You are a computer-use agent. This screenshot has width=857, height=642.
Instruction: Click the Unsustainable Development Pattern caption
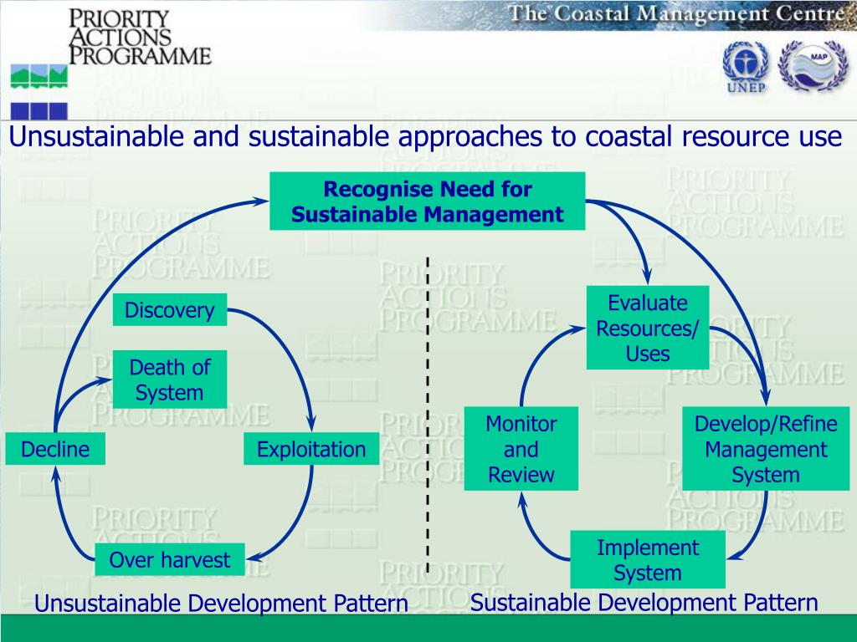point(221,604)
